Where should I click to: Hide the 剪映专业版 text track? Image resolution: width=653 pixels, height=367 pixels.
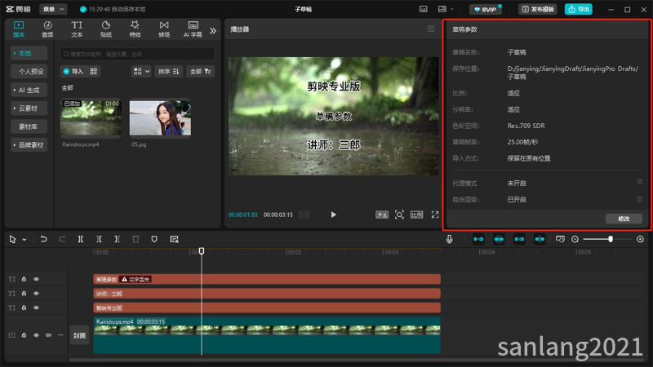point(36,307)
